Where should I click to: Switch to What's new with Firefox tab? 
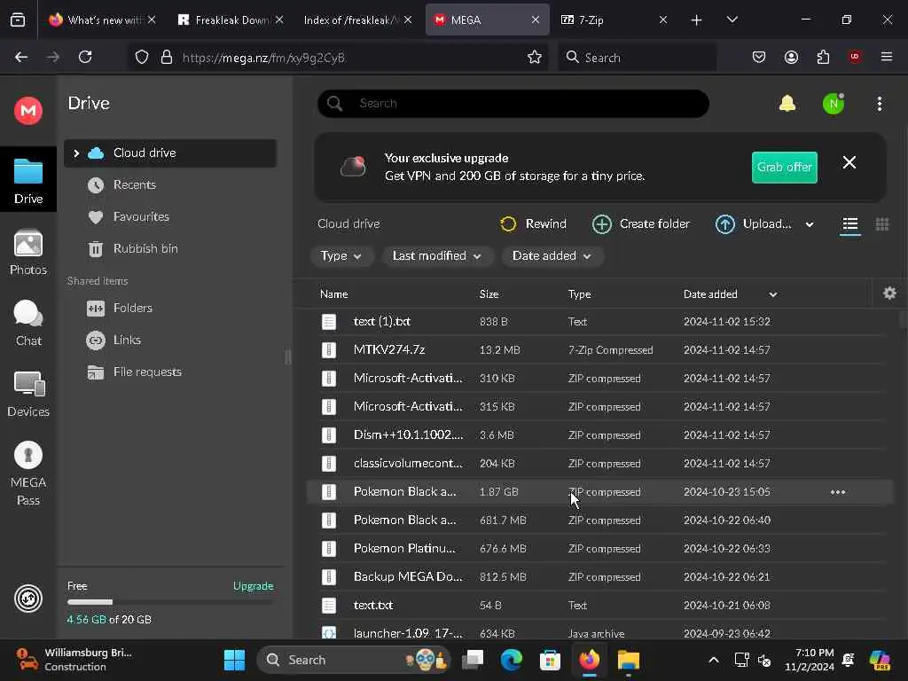pyautogui.click(x=101, y=20)
